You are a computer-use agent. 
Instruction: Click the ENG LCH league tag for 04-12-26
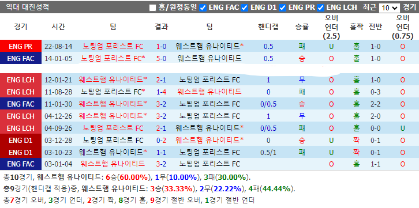tap(21, 116)
